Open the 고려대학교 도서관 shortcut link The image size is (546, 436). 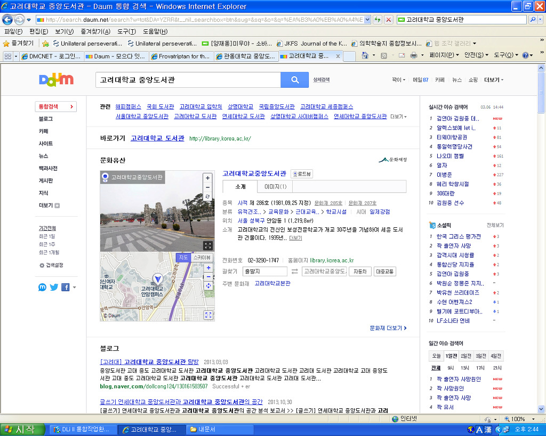157,138
